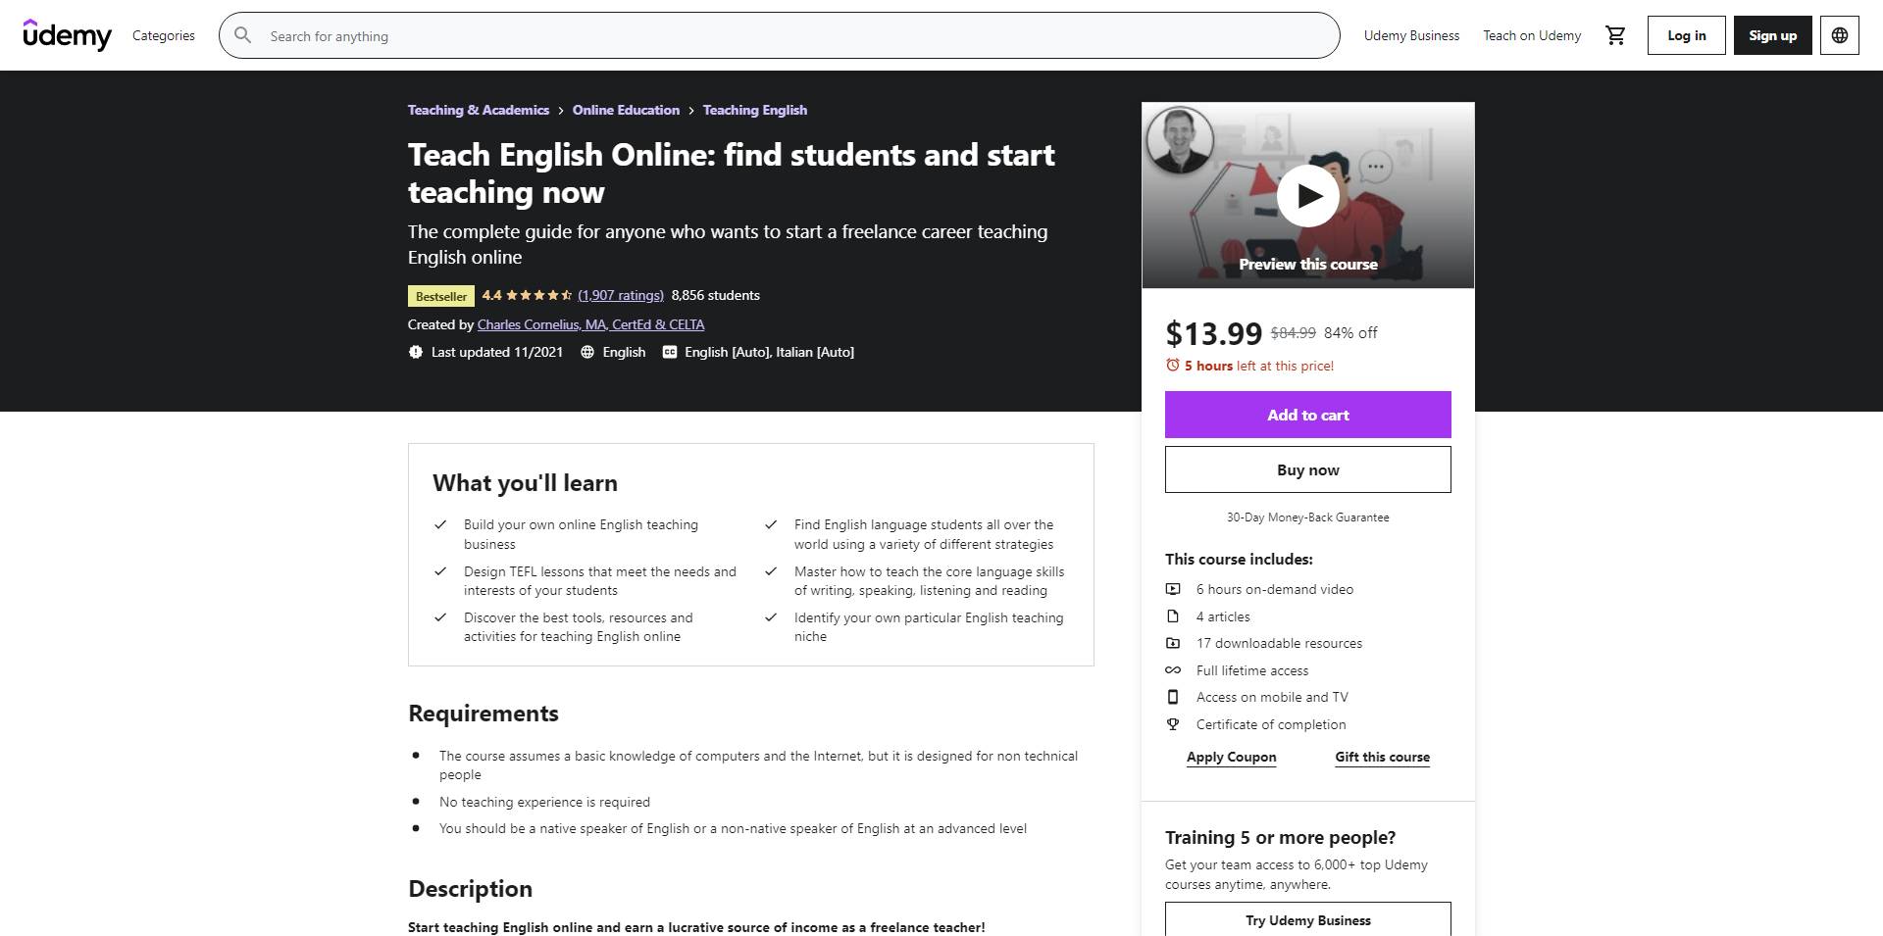The width and height of the screenshot is (1883, 936).
Task: Click the 84% off discount text
Action: (1350, 333)
